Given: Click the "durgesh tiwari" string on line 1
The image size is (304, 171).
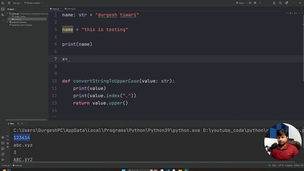Looking at the screenshot, I should (x=117, y=15).
